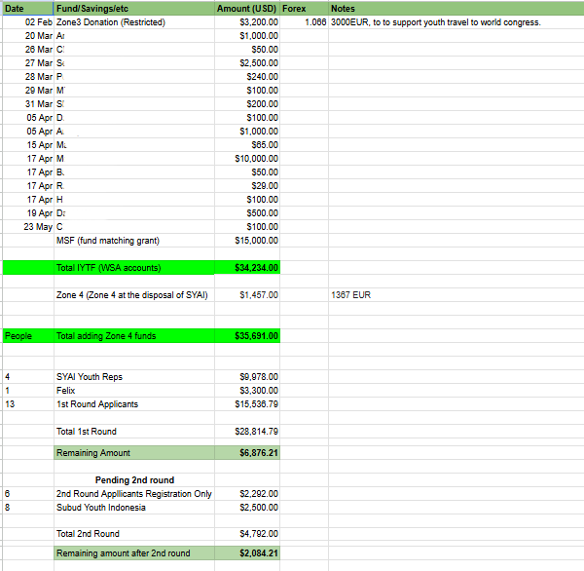Select the Date header cell
This screenshot has height=571, width=584.
pyautogui.click(x=28, y=8)
